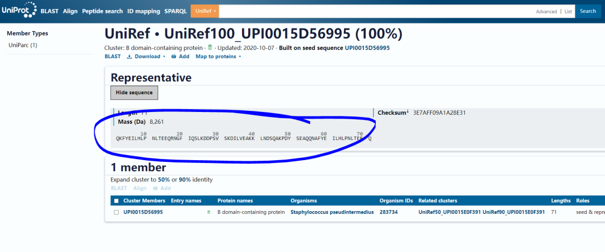
Task: Click Add basket under 1 member
Action: (162, 188)
